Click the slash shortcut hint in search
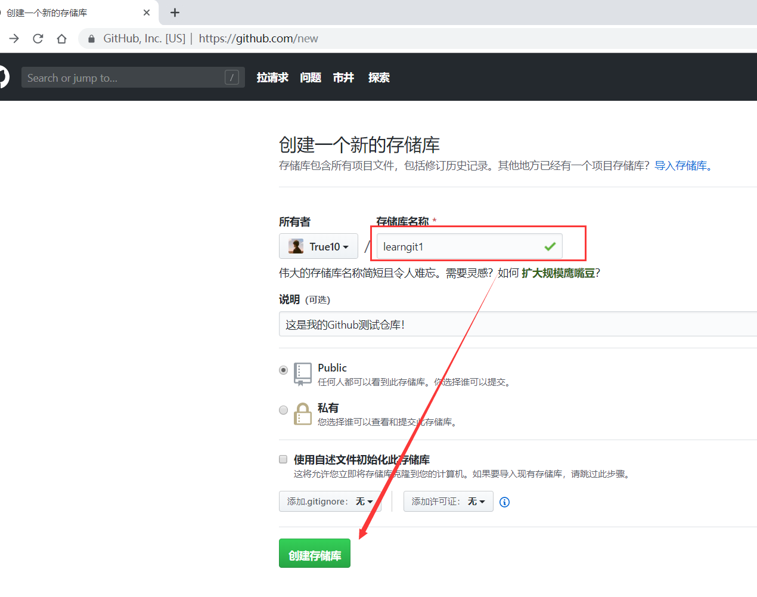The width and height of the screenshot is (757, 597). (x=232, y=78)
